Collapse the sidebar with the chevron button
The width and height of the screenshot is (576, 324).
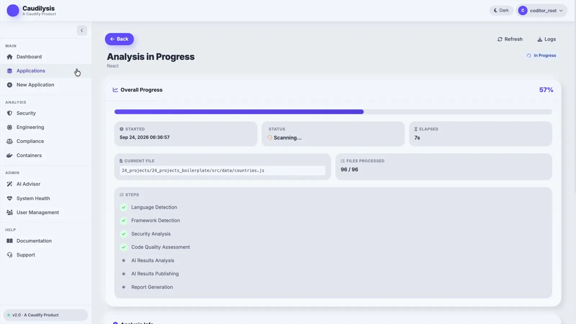click(82, 31)
